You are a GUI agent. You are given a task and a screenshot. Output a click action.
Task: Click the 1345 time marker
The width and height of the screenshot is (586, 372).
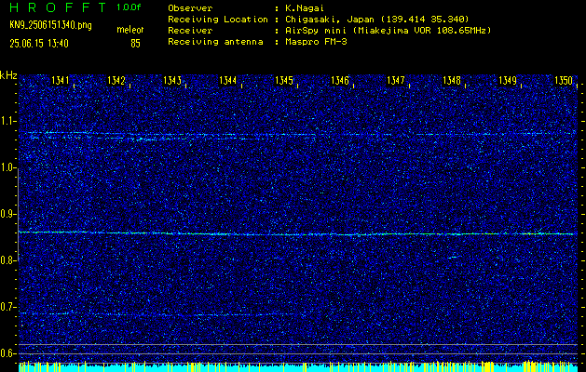283,80
